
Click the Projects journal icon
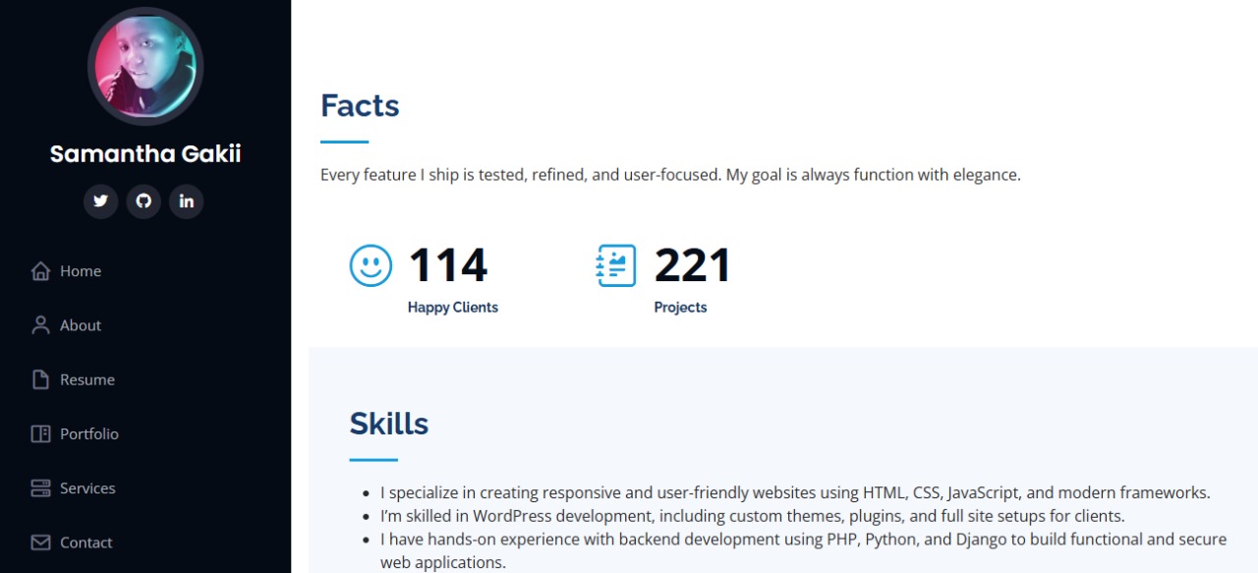pyautogui.click(x=616, y=265)
